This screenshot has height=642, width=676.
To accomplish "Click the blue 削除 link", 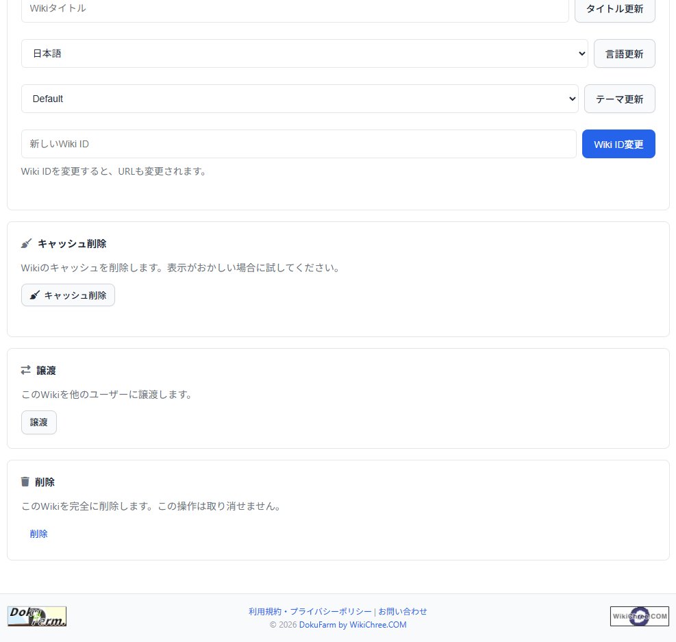I will (x=39, y=534).
